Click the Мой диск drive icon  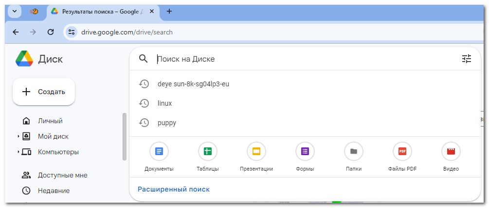[26, 136]
